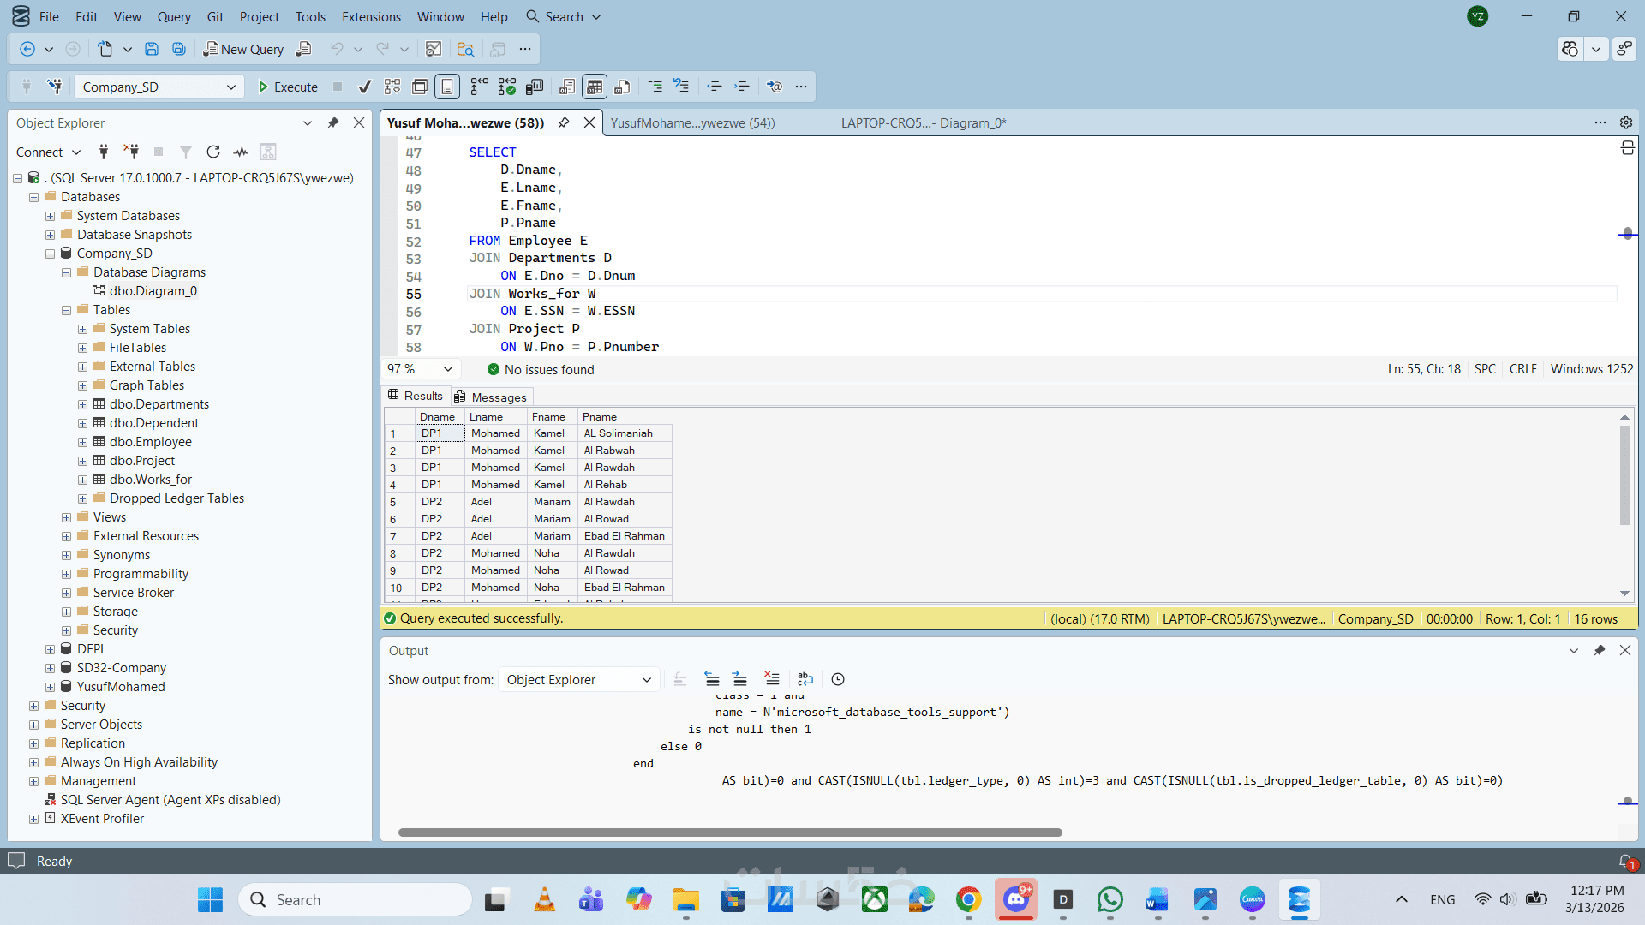Open the Query menu
This screenshot has width=1645, height=925.
174,16
